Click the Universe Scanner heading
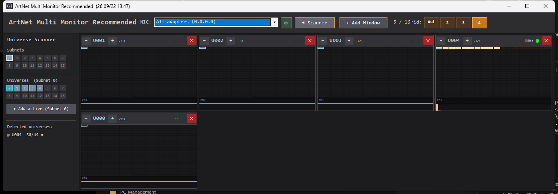The image size is (558, 194). click(x=31, y=40)
